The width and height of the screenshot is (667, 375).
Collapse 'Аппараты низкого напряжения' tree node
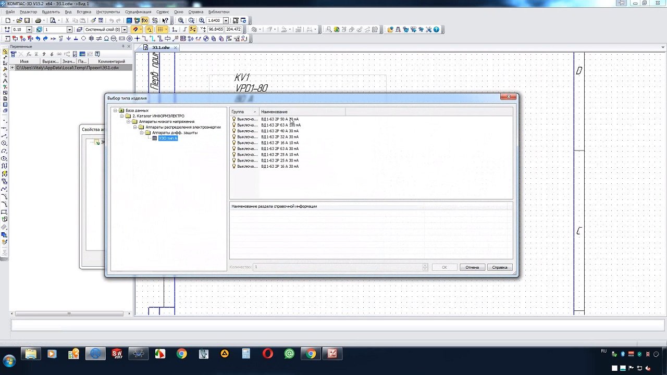tap(128, 121)
